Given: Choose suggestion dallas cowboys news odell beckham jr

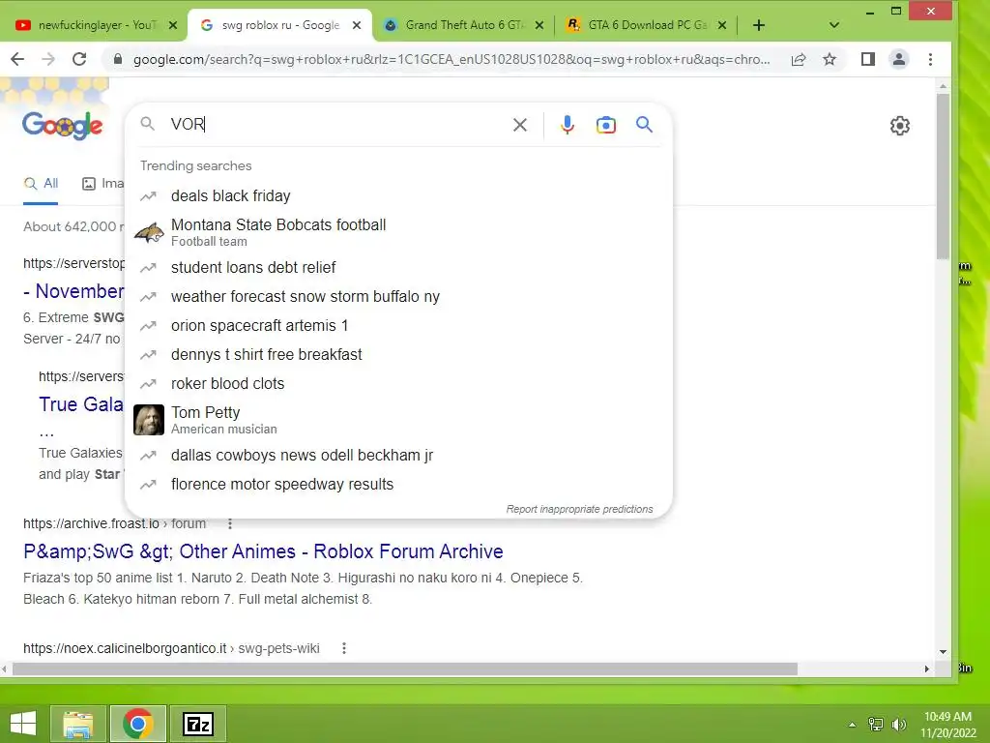Looking at the screenshot, I should (398, 455).
